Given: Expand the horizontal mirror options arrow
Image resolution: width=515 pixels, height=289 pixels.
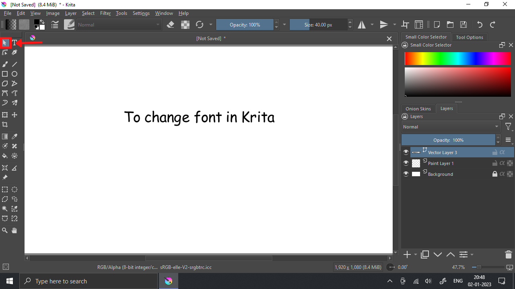Looking at the screenshot, I should (x=372, y=24).
